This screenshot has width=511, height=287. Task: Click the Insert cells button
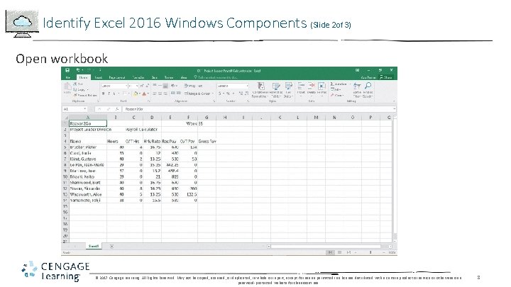301,89
